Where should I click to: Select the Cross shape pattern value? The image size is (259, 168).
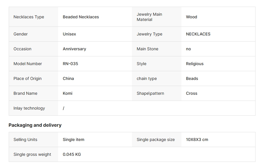pyautogui.click(x=192, y=93)
